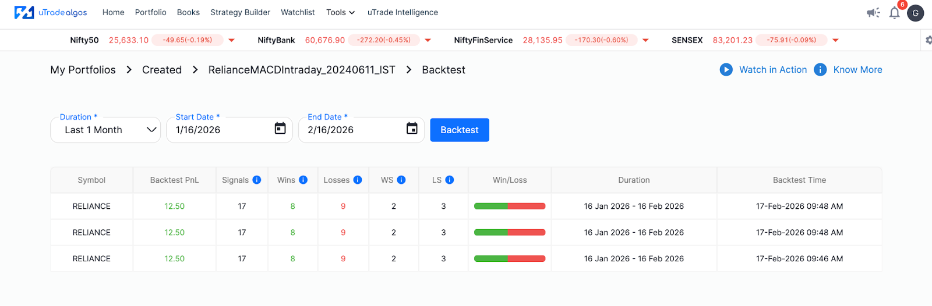Open the Watchlist menu item
This screenshot has height=306, width=932.
point(298,12)
